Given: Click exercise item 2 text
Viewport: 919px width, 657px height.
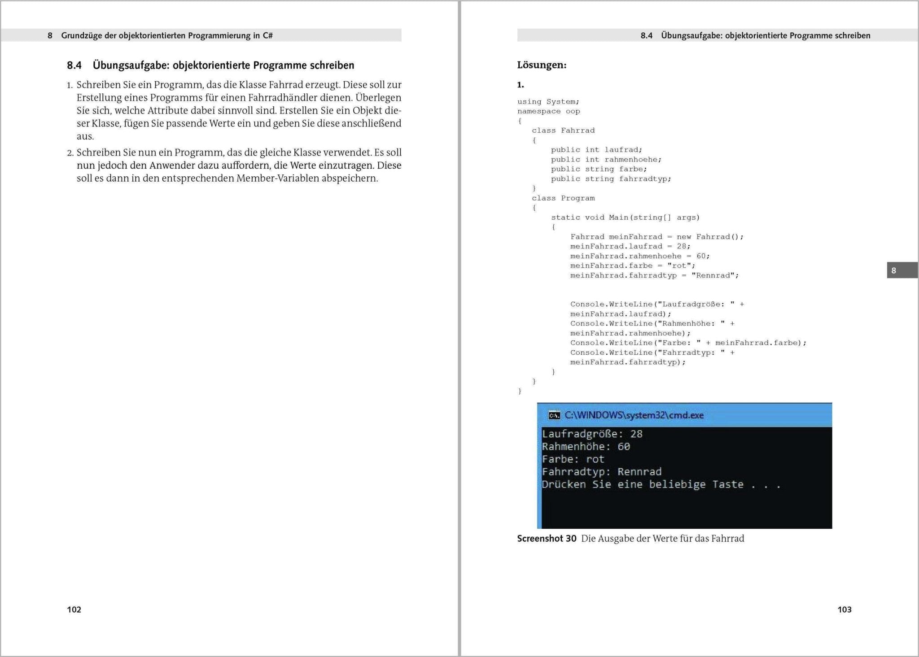Looking at the screenshot, I should 239,165.
